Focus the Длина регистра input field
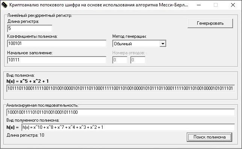 (30, 28)
